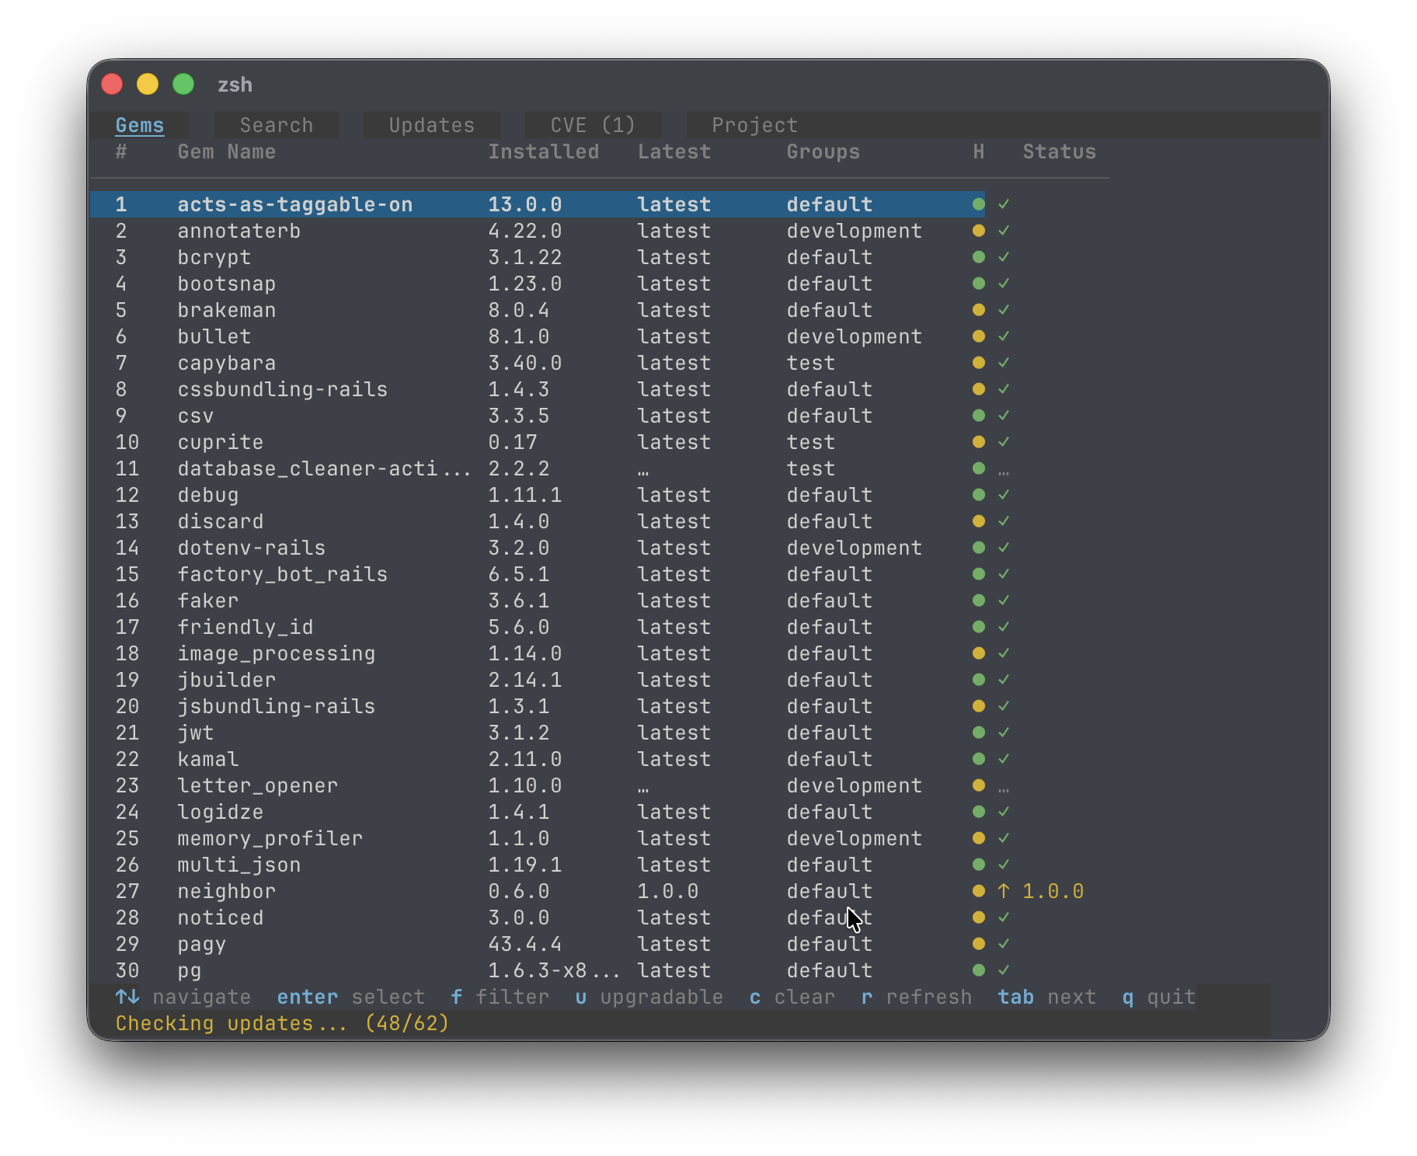
Task: Click the 1.0.0 latest version for neighbor
Action: (667, 891)
